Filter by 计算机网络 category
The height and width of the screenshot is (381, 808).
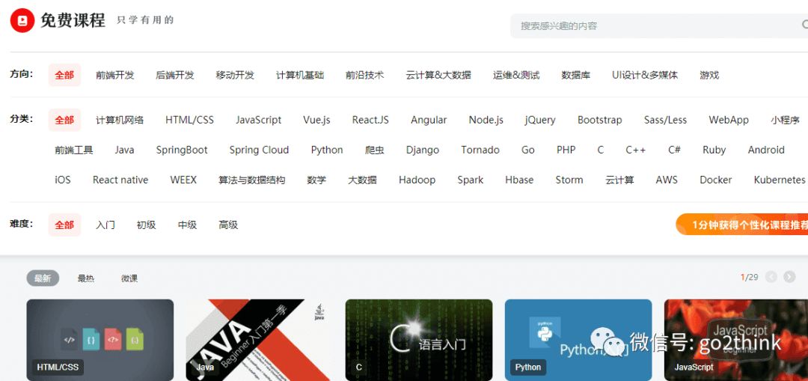coord(120,120)
